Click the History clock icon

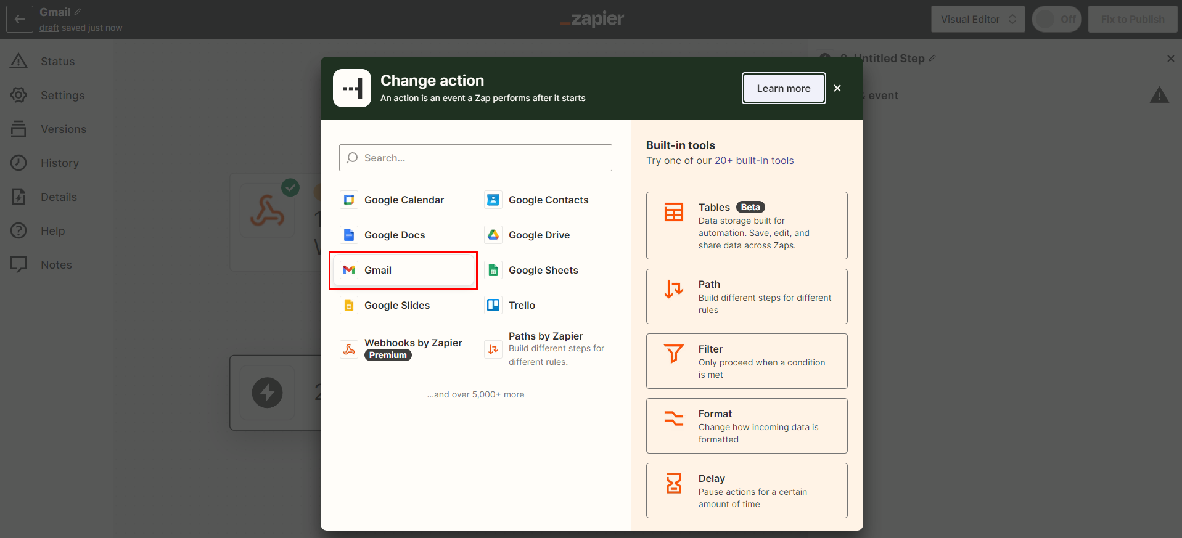click(x=18, y=163)
